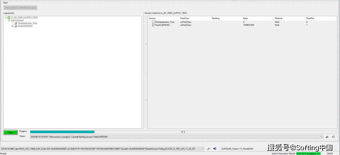
Task: Click the Download folder icon in the tree
Action: click(x=12, y=21)
